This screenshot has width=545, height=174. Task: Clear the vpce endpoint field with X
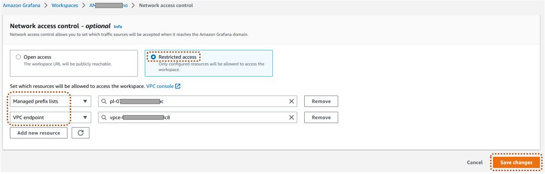[x=291, y=117]
